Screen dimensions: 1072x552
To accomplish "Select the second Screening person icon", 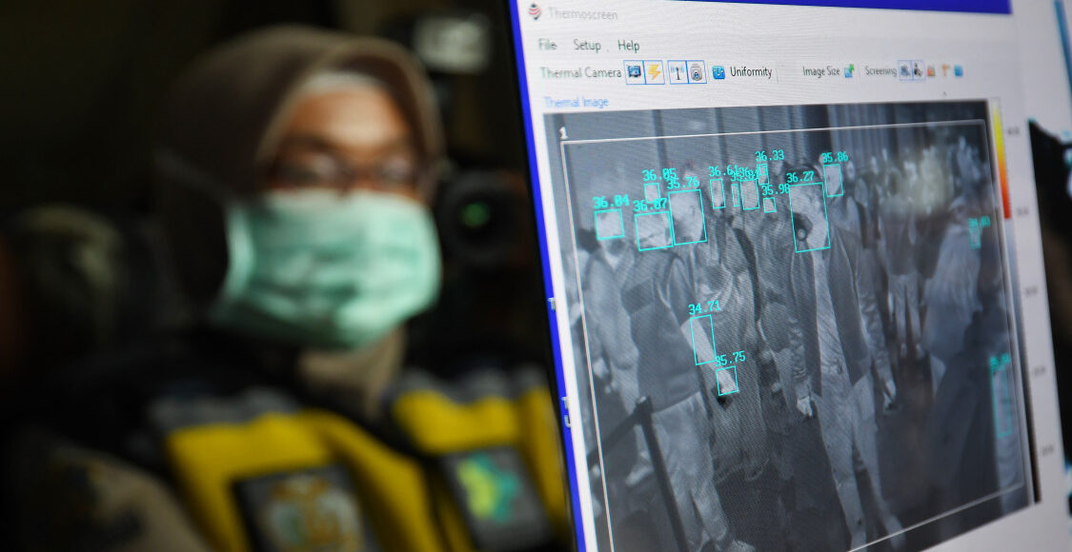I will click(917, 69).
